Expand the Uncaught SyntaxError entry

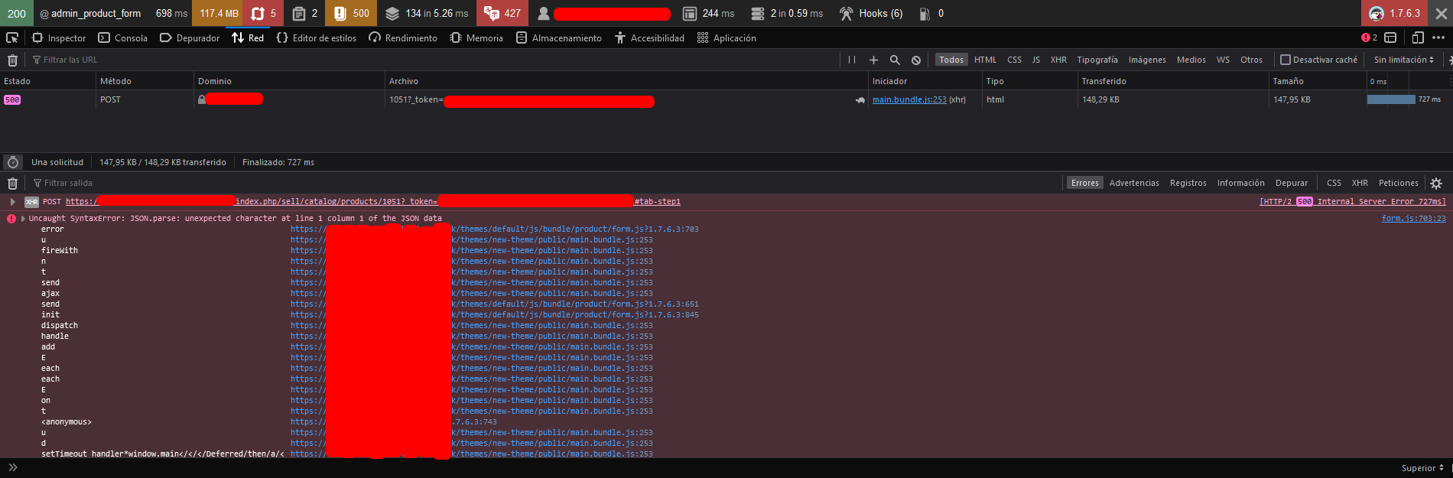click(23, 219)
